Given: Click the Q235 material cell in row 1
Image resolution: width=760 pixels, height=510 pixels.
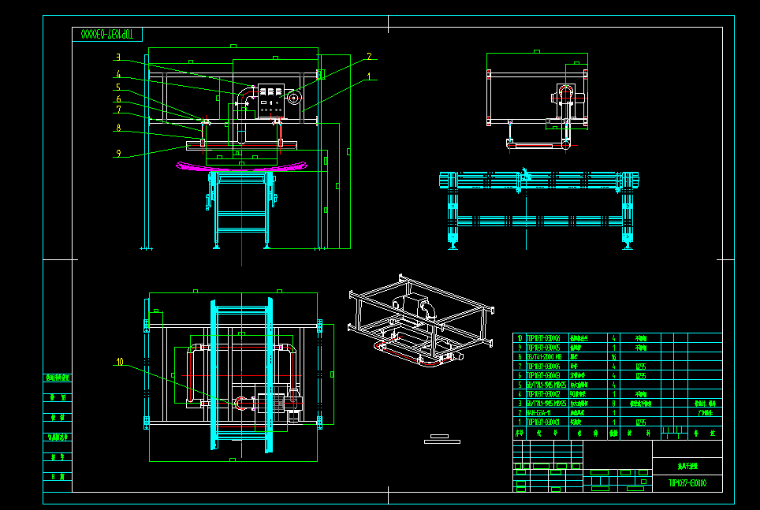Looking at the screenshot, I should click(x=641, y=422).
